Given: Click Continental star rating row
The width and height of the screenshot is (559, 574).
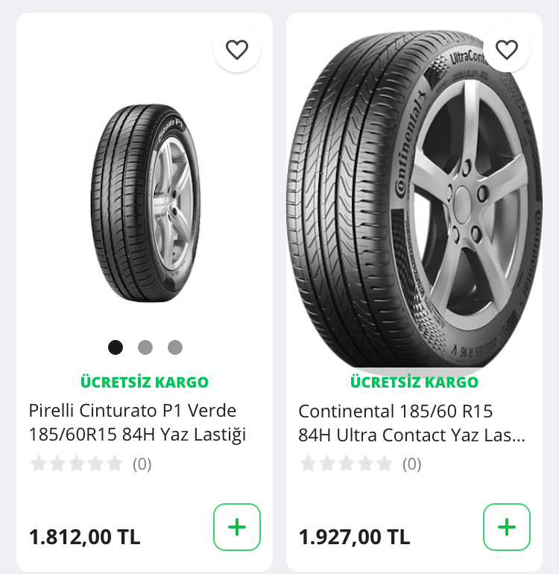Looking at the screenshot, I should click(x=346, y=464).
